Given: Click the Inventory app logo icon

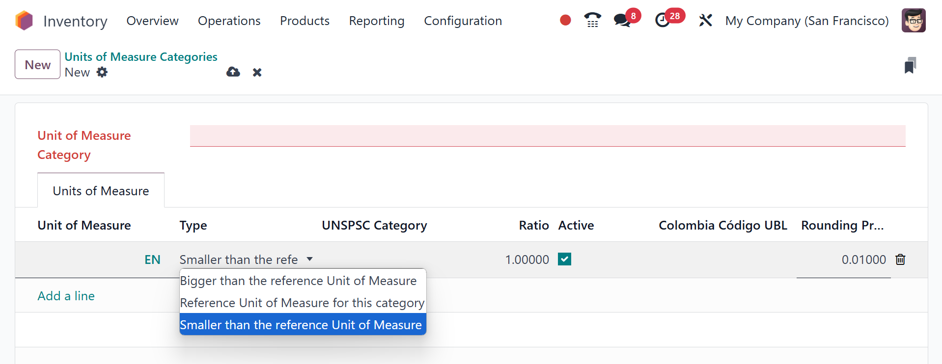Looking at the screenshot, I should (24, 21).
